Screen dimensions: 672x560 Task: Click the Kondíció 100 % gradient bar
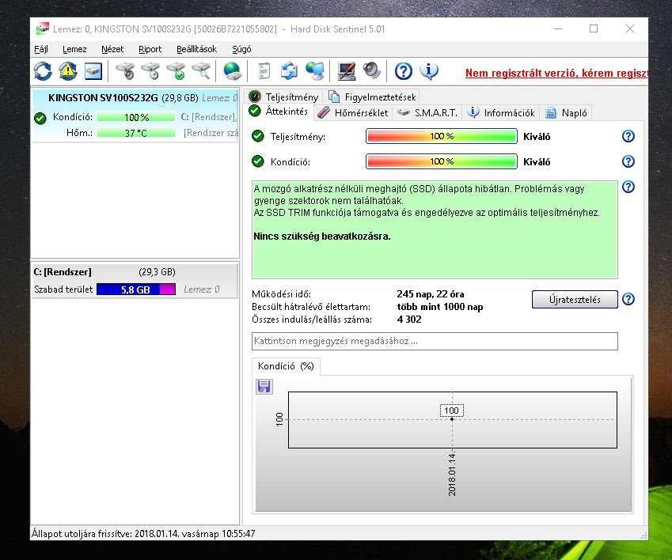[x=442, y=161]
